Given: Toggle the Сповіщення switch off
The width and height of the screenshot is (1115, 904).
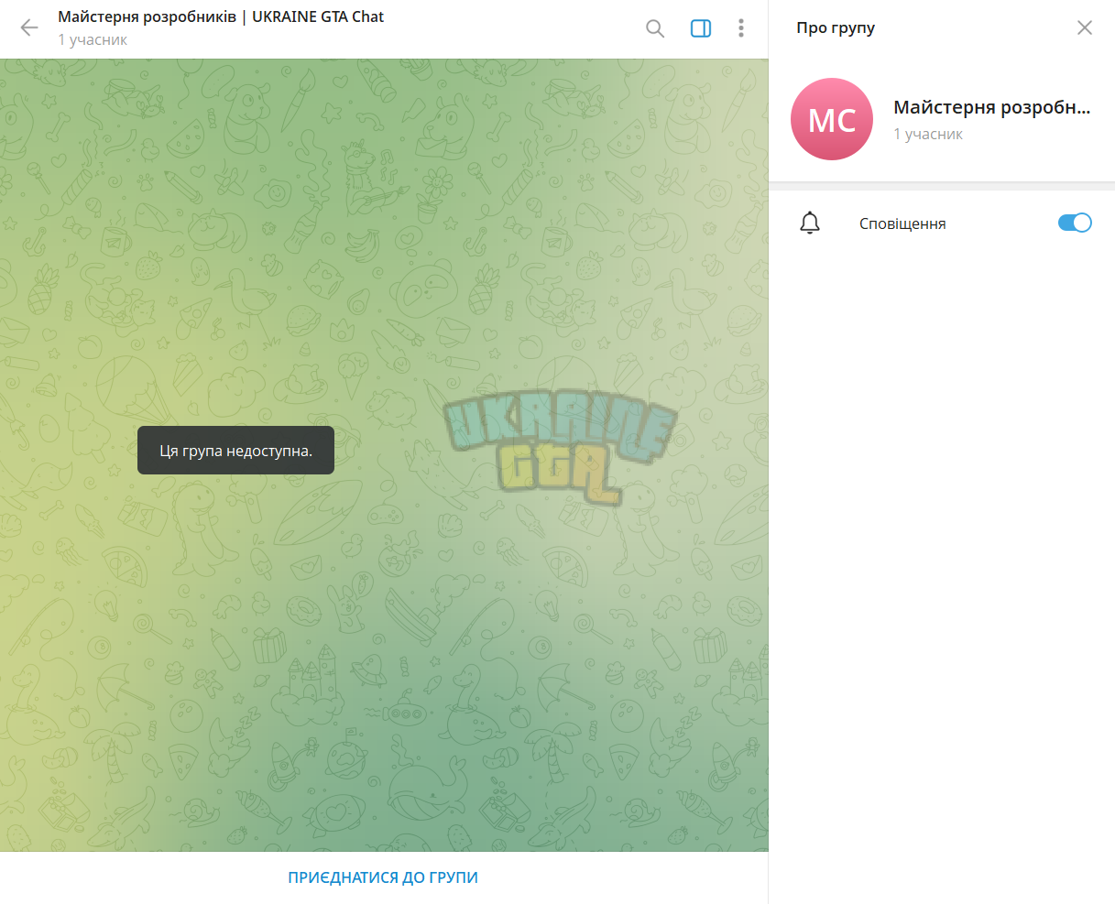Looking at the screenshot, I should point(1075,223).
